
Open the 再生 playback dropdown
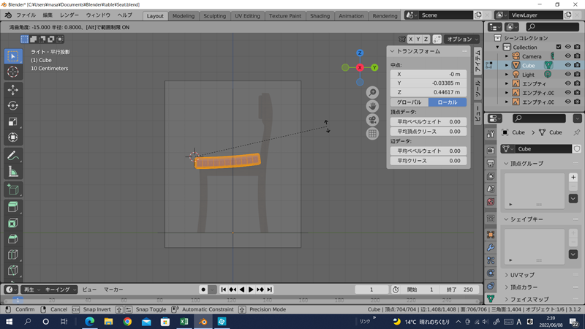(31, 290)
